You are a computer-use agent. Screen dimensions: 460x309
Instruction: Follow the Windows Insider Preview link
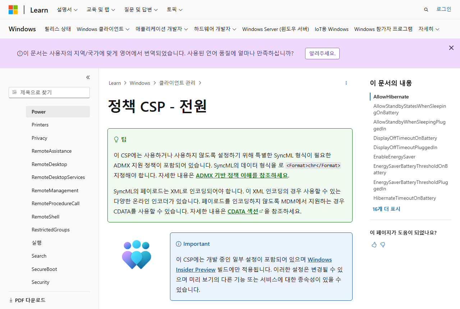click(x=254, y=264)
